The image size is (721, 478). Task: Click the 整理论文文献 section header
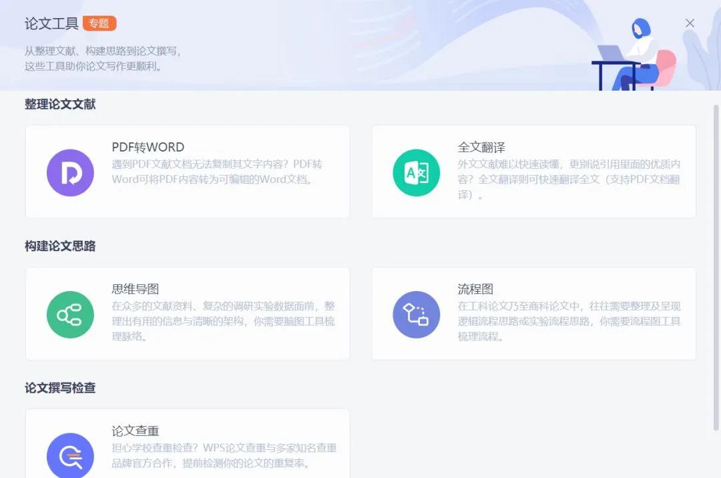coord(60,104)
